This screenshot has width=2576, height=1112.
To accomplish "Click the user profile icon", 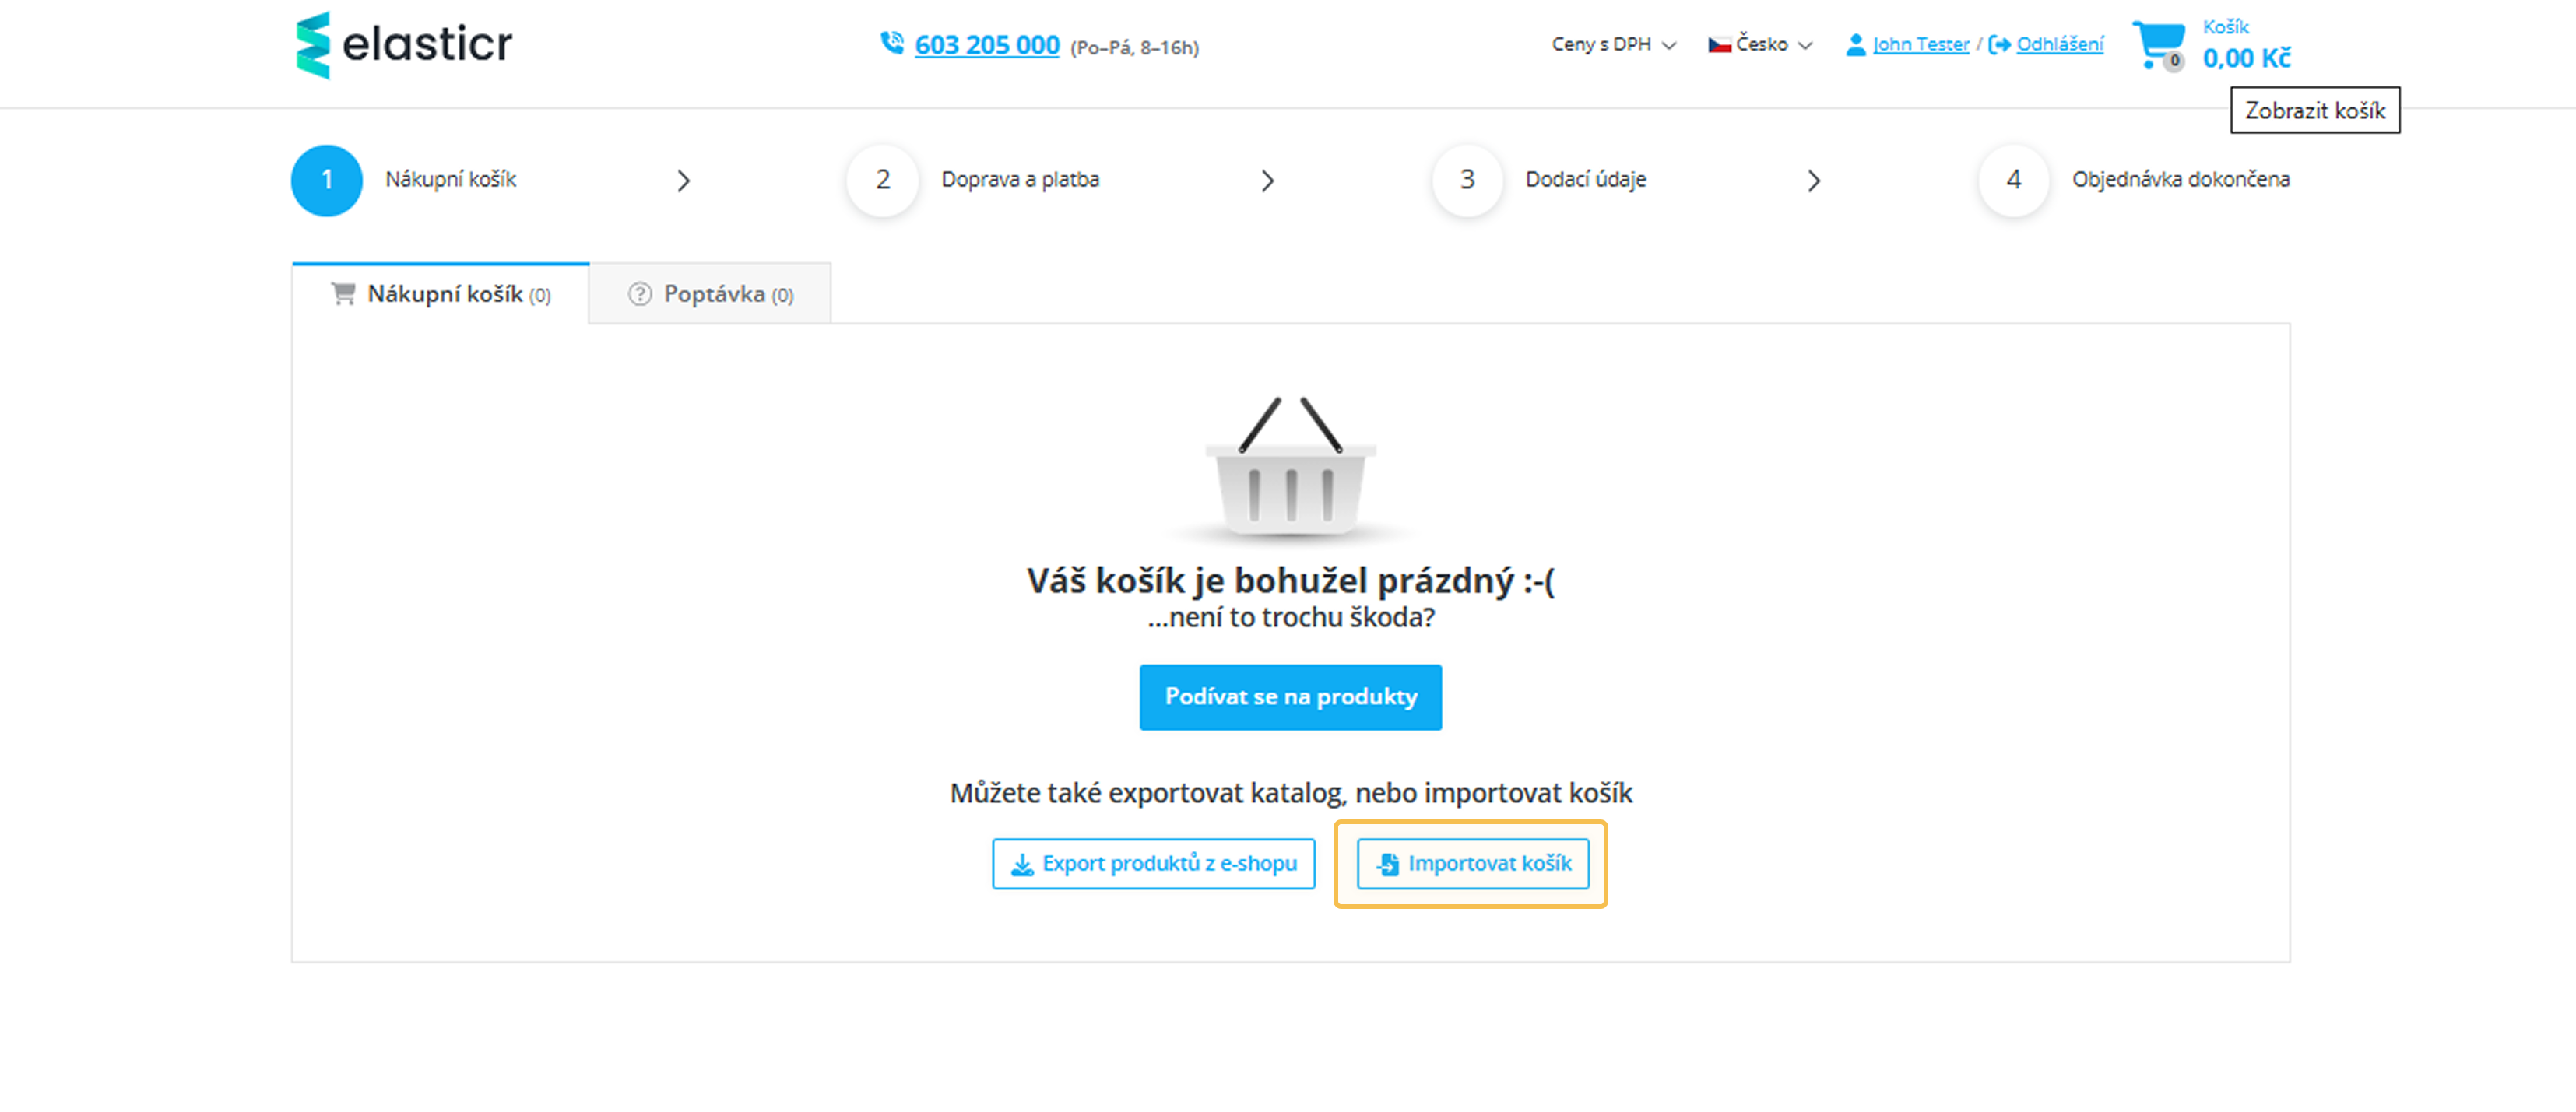I will click(1855, 45).
